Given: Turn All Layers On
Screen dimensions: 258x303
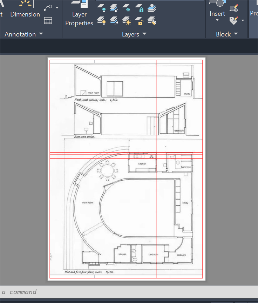Looking at the screenshot, I should pyautogui.click(x=101, y=21).
